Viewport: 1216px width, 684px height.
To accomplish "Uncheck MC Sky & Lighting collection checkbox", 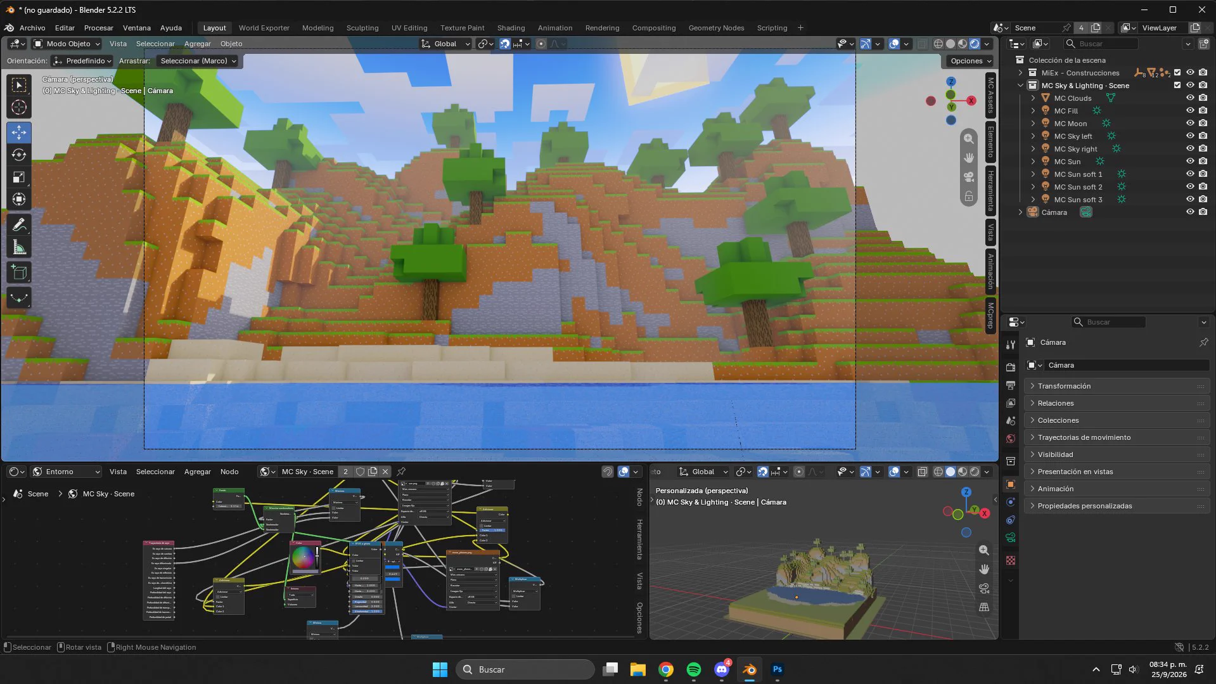I will pos(1177,86).
